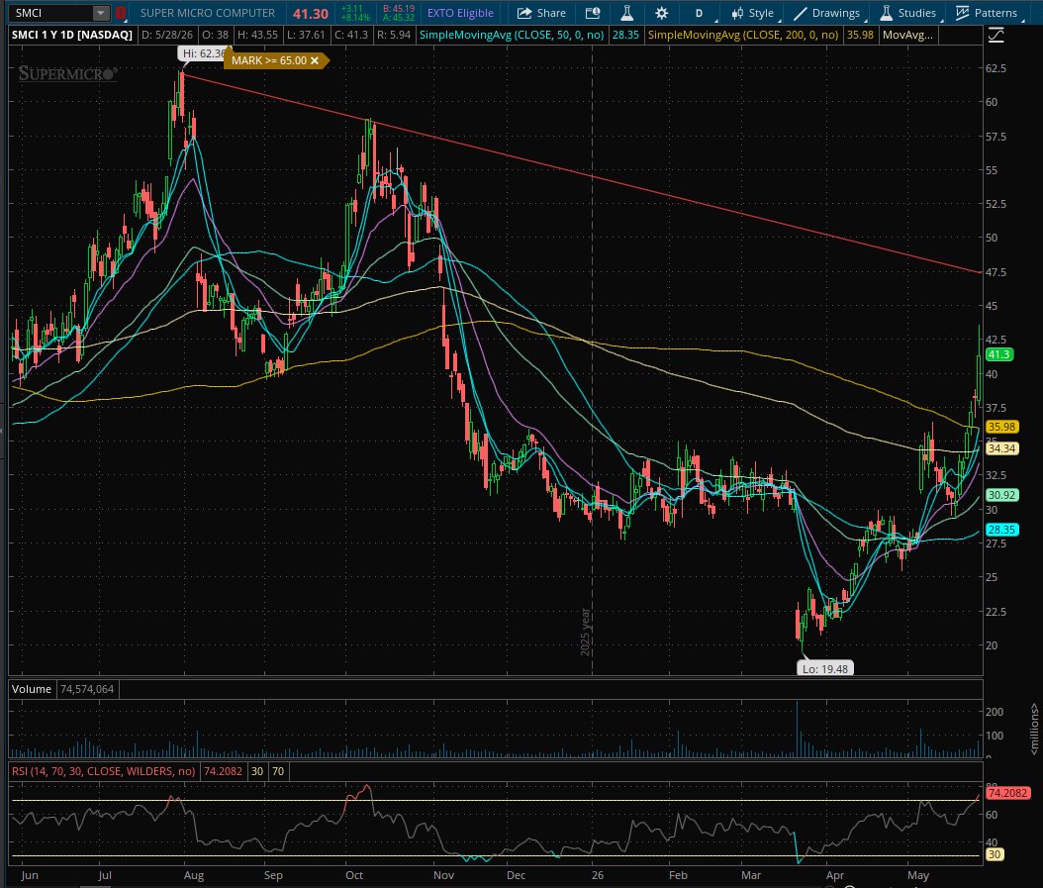Click the 28.35 cyan price tag
Image resolution: width=1043 pixels, height=888 pixels.
tap(1001, 530)
